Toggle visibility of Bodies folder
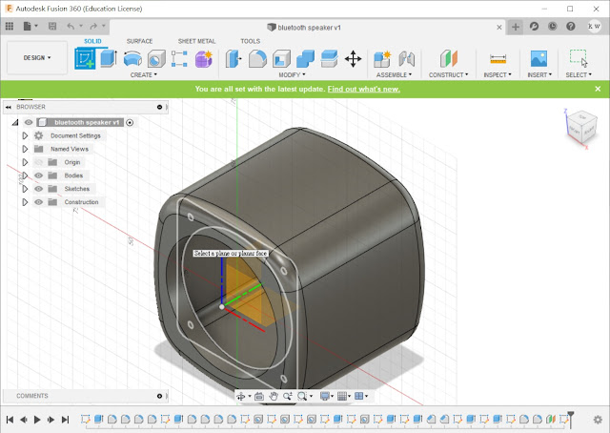The width and height of the screenshot is (610, 433). 38,175
